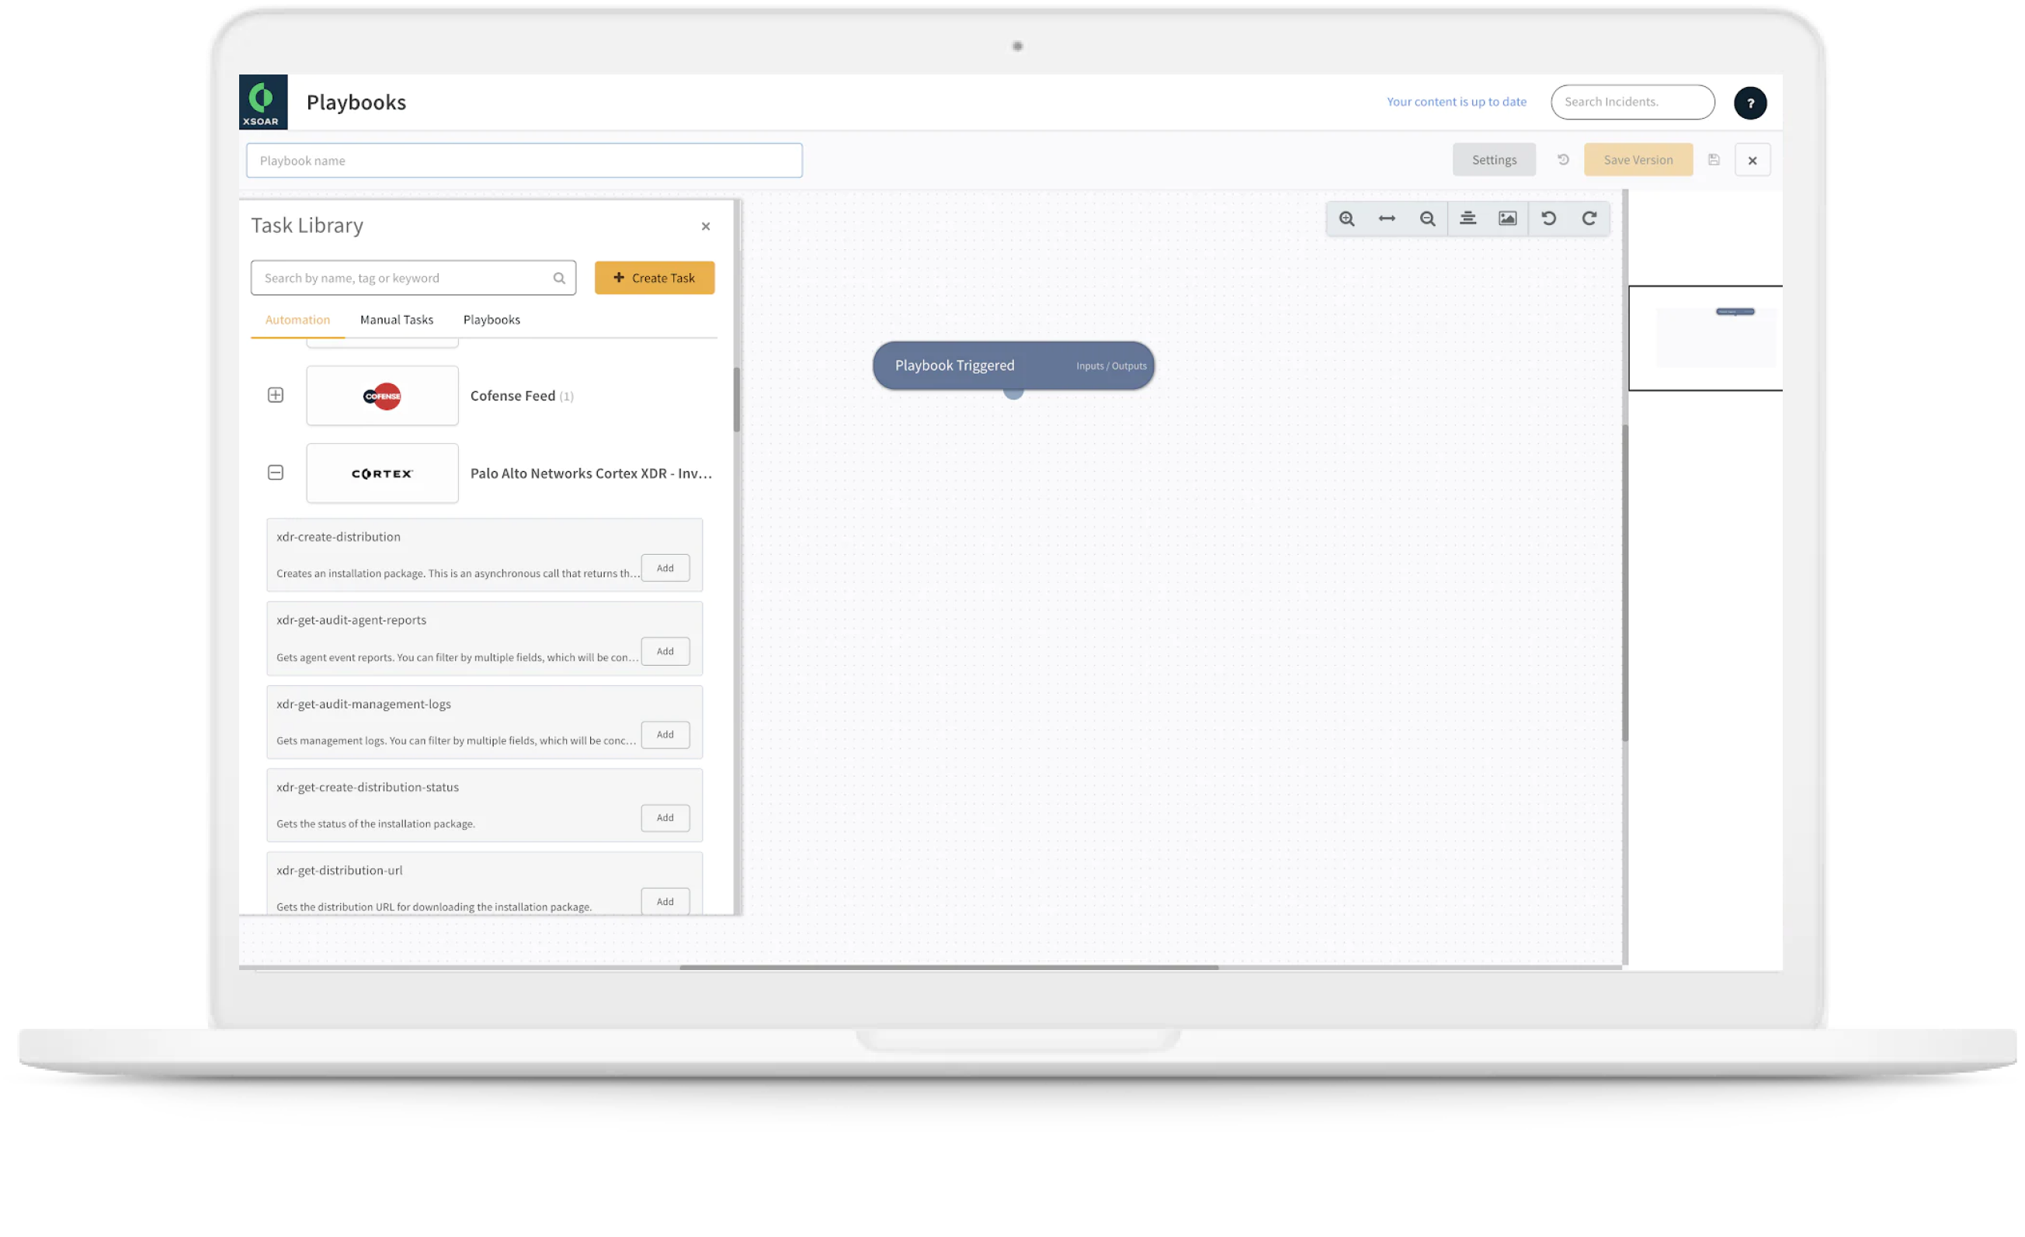Screen dimensions: 2025x1237
Task: Open help via the question mark icon
Action: (1750, 102)
